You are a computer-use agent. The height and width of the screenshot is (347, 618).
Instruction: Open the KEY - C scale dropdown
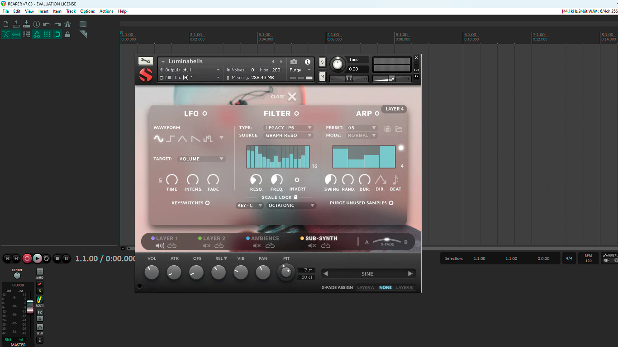tap(250, 206)
